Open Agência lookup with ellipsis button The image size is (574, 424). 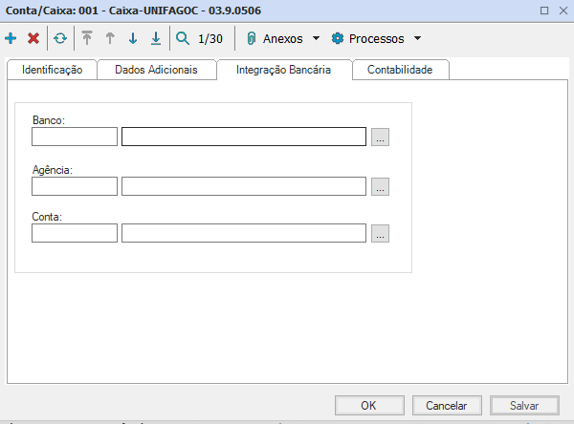coord(381,186)
